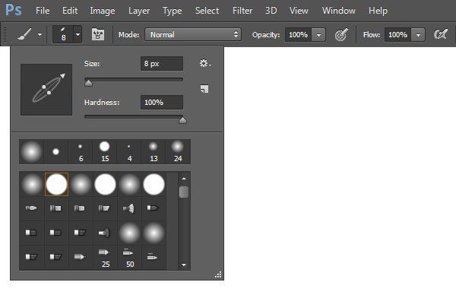Expand the Opacity slider dropdown arrow

[318, 35]
